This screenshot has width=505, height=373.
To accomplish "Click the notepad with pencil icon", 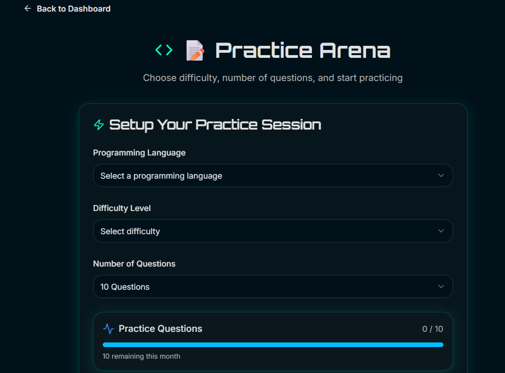I will tap(195, 50).
